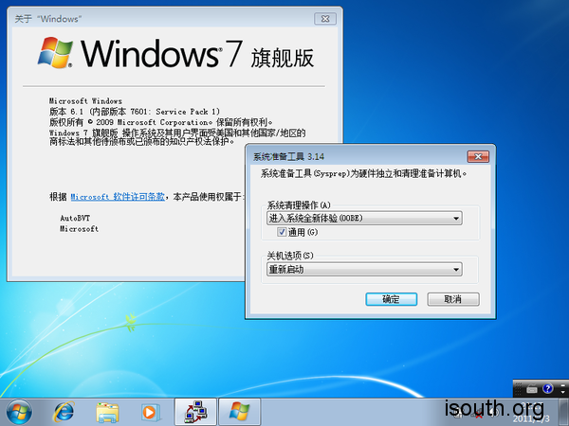
Task: Toggle the 通用 (G) generalize checkbox
Action: (282, 232)
